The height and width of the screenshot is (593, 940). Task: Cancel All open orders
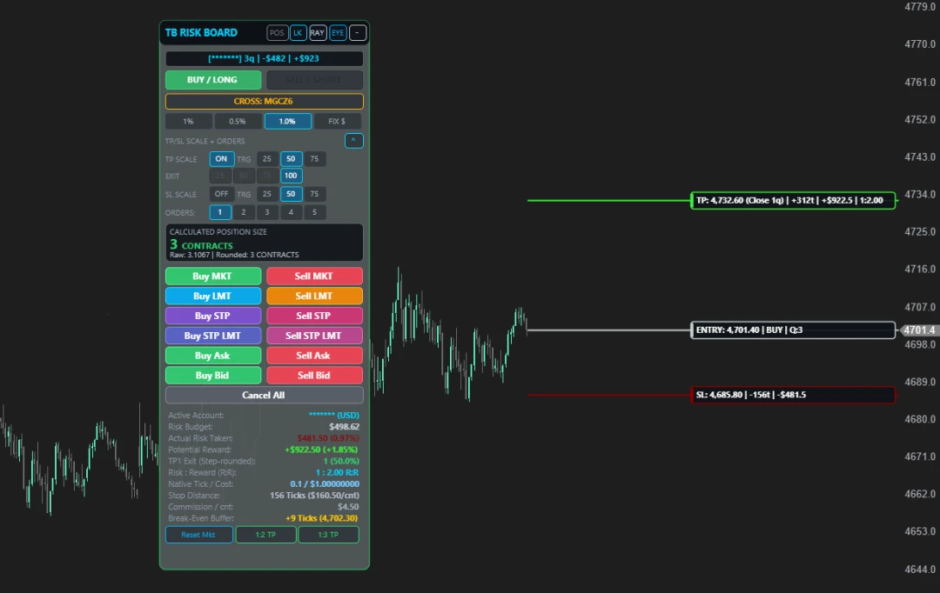264,396
